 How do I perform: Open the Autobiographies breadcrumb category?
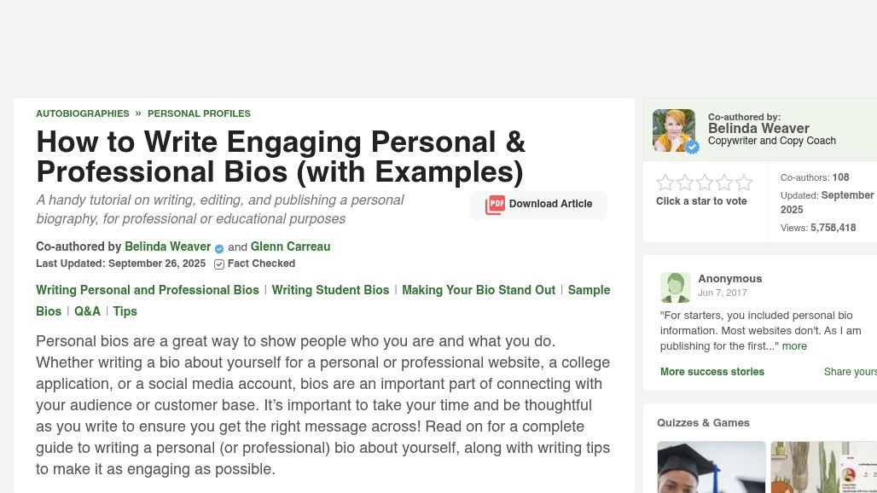click(x=83, y=113)
